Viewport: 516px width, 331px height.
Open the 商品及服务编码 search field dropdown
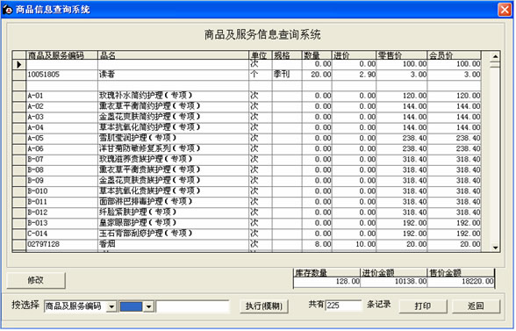coord(112,306)
